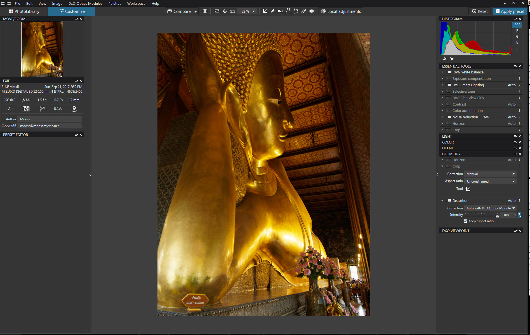Click the Distortion intensity magic wand

click(x=519, y=215)
